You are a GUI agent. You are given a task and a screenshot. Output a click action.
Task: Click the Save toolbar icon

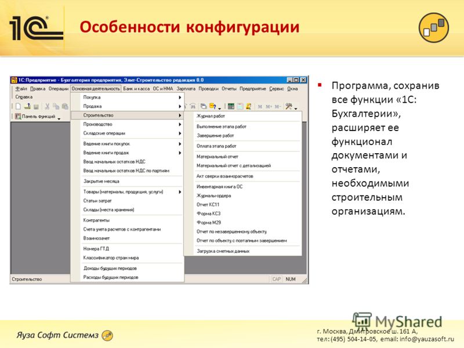click(36, 107)
